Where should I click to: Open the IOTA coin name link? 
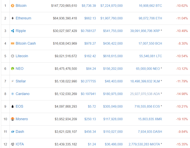point(20,144)
